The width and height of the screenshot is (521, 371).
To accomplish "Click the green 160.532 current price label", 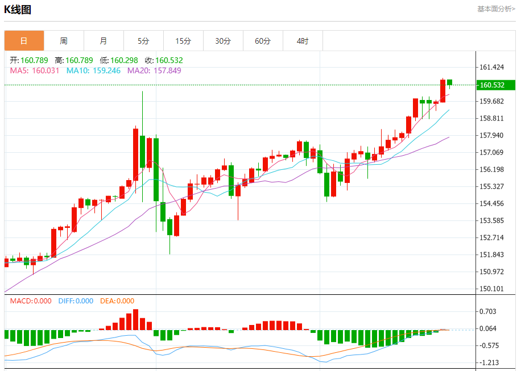I will coord(496,85).
